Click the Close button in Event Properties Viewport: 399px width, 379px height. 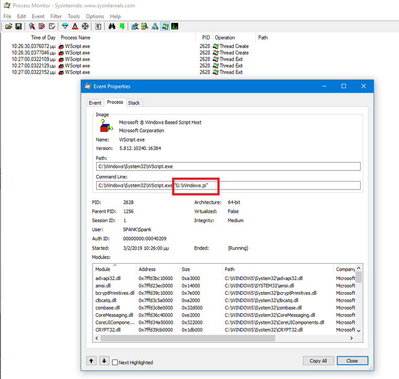352,361
